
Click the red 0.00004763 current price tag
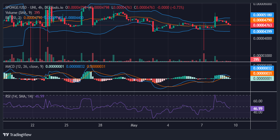[x=262, y=25]
